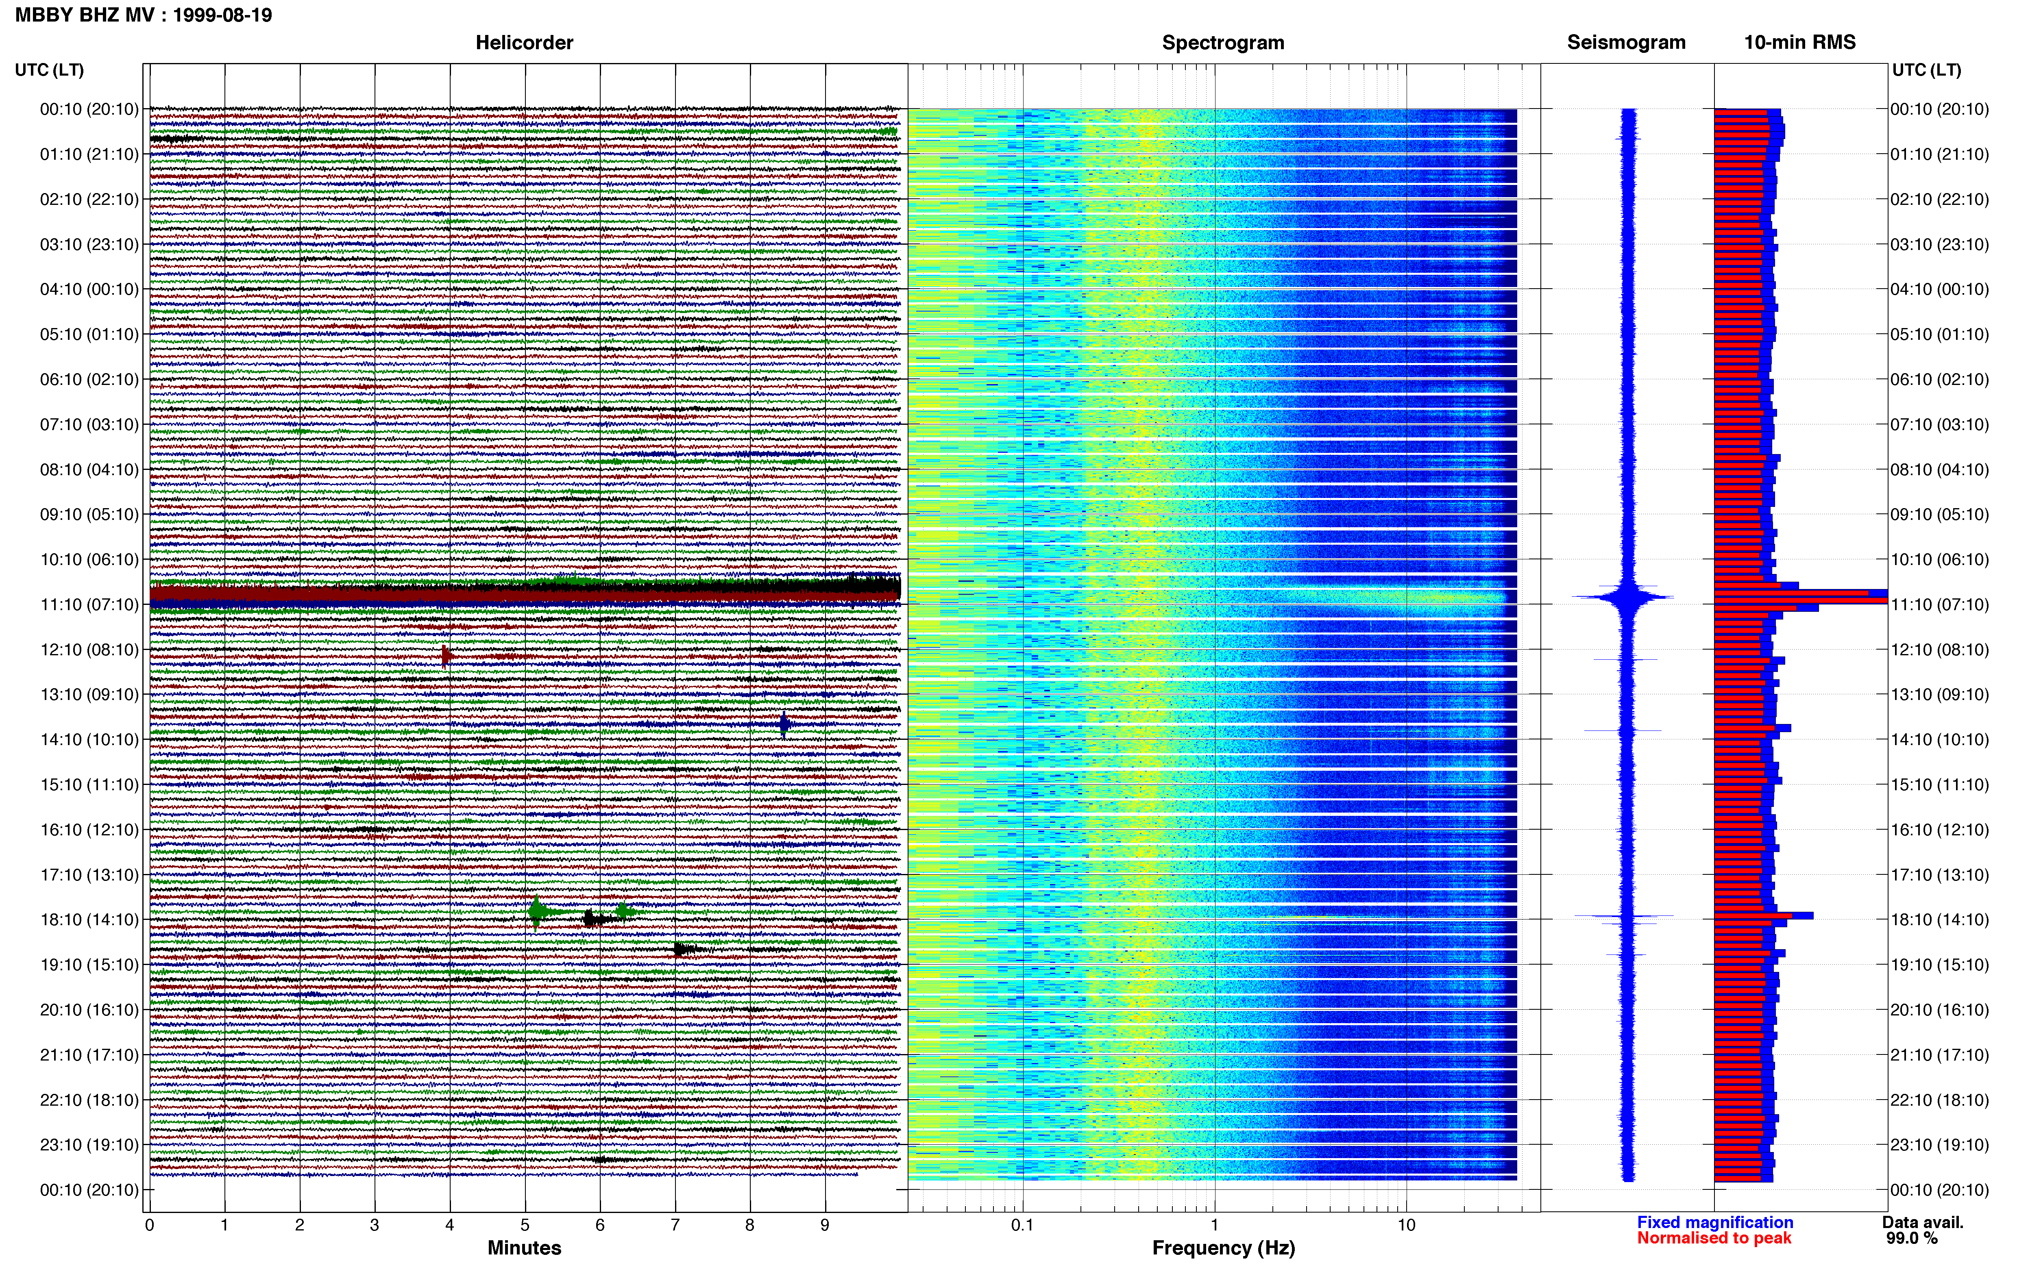The height and width of the screenshot is (1276, 2041).
Task: Click the left time label '14:10 (10:10)'
Action: [x=89, y=739]
